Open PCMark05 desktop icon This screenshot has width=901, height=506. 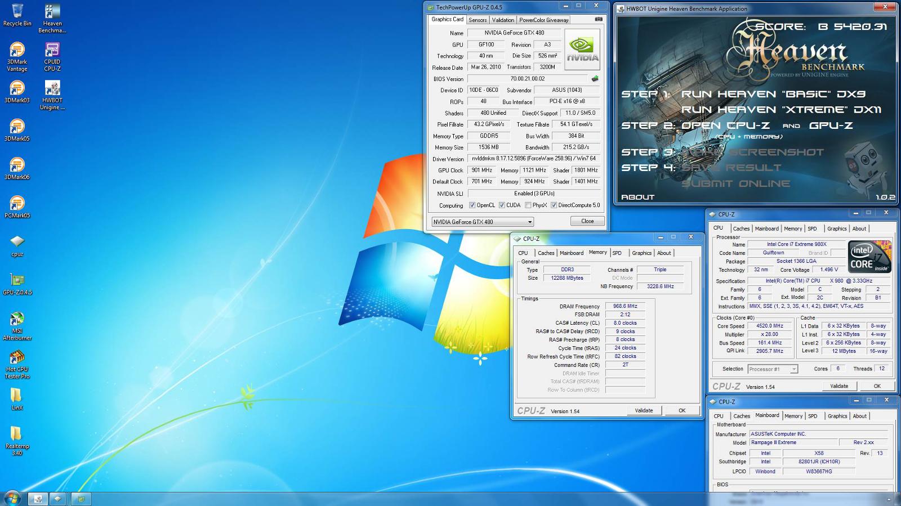point(17,207)
